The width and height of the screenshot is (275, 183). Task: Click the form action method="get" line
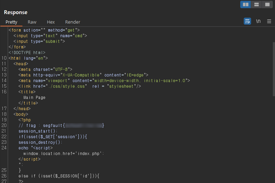44,30
